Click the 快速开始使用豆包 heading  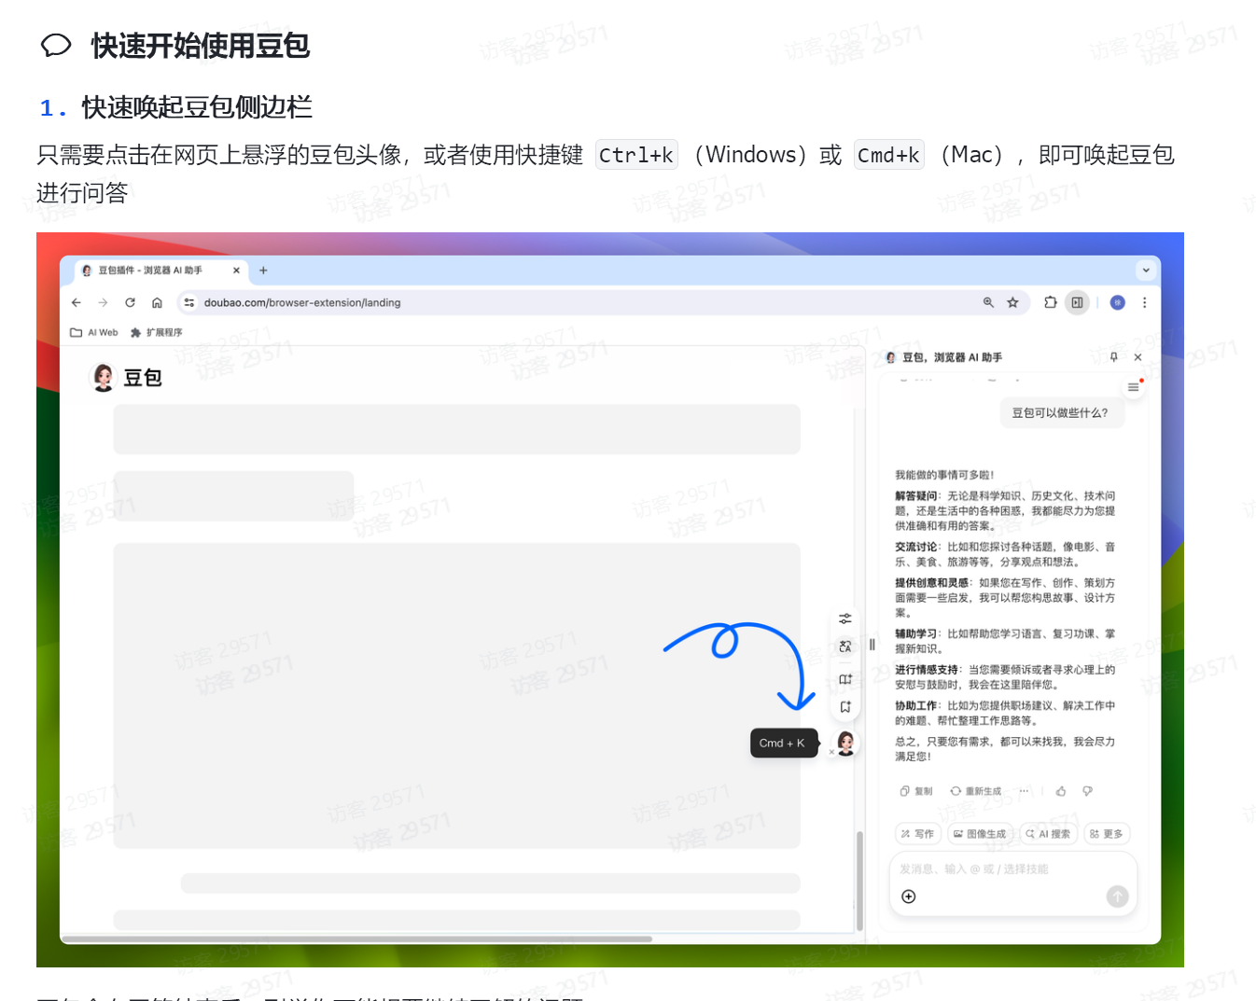click(200, 46)
